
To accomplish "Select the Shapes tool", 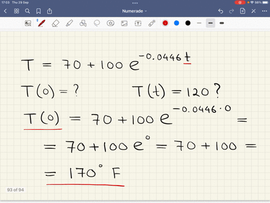I will 83,23.
